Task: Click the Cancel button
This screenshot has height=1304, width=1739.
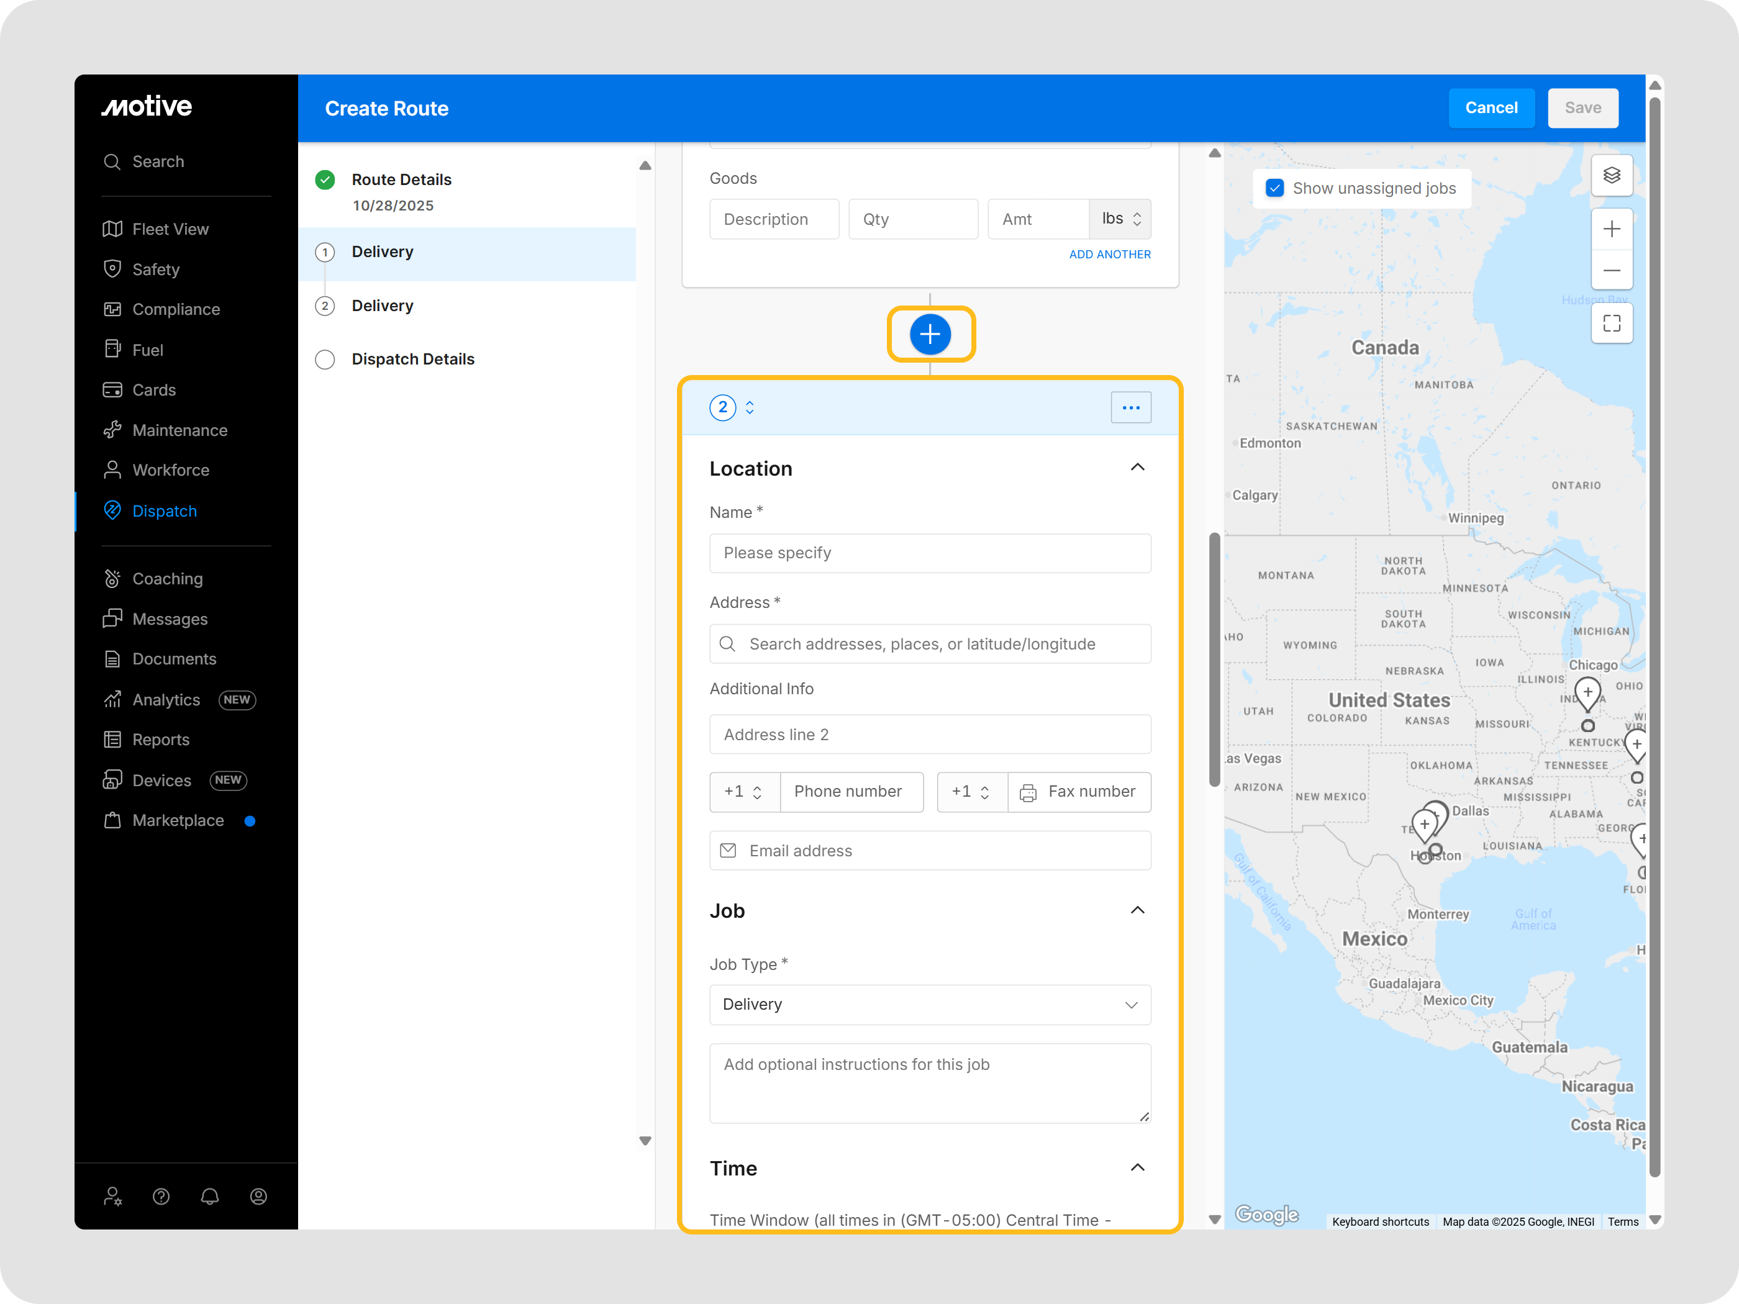Action: [1491, 107]
